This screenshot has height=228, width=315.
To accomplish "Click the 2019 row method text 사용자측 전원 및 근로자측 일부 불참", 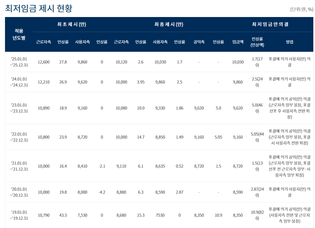I will pyautogui.click(x=289, y=218).
